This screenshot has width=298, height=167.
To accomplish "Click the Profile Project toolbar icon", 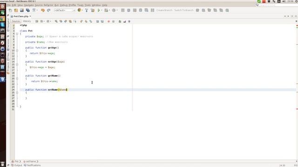I will point(114,10).
